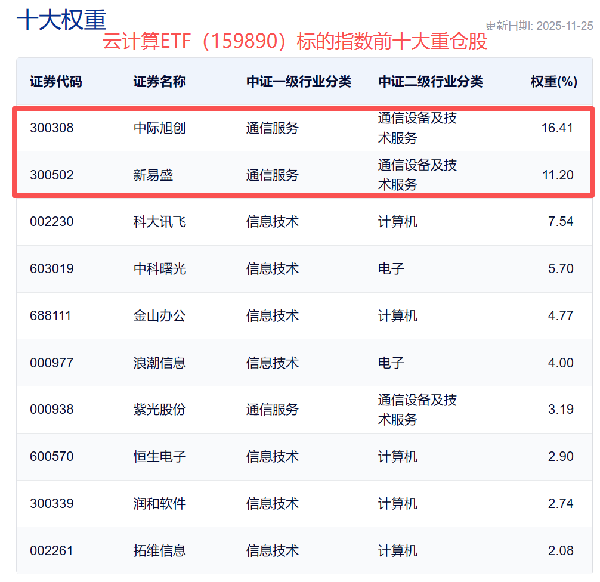Select the 拓维信息 stock name
Viewport: 600px width, 582px height.
pos(159,550)
